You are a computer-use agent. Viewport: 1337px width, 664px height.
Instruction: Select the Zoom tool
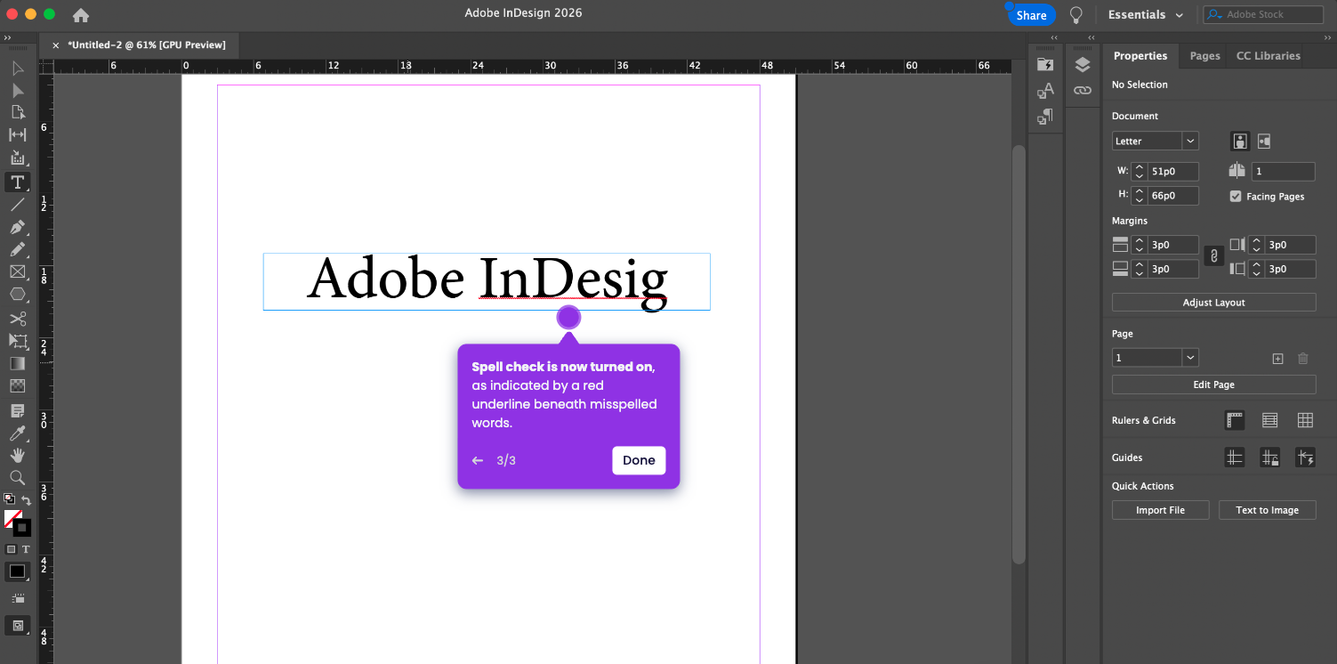point(17,478)
